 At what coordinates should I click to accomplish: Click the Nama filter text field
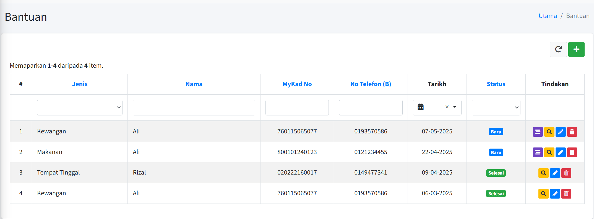[x=194, y=107]
